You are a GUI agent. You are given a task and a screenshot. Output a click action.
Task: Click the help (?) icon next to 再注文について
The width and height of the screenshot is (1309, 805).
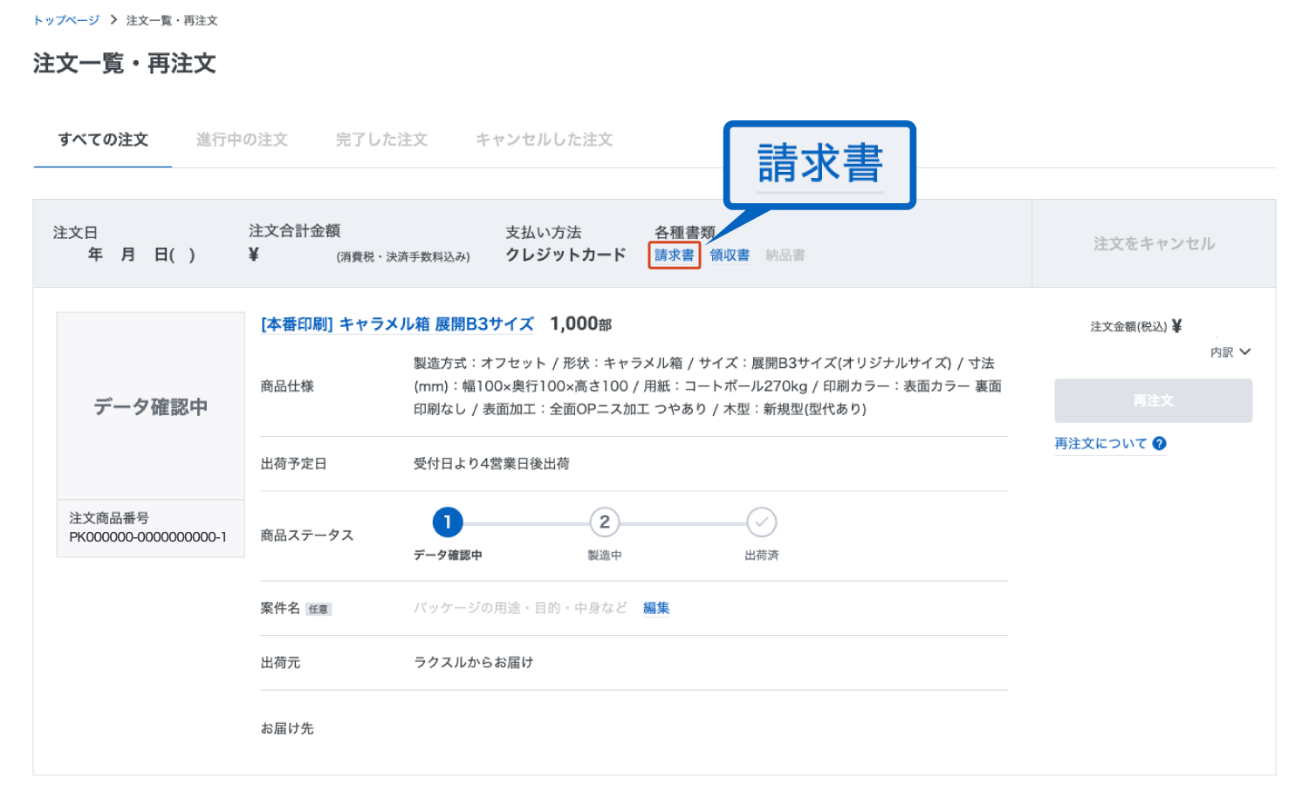[x=1161, y=444]
